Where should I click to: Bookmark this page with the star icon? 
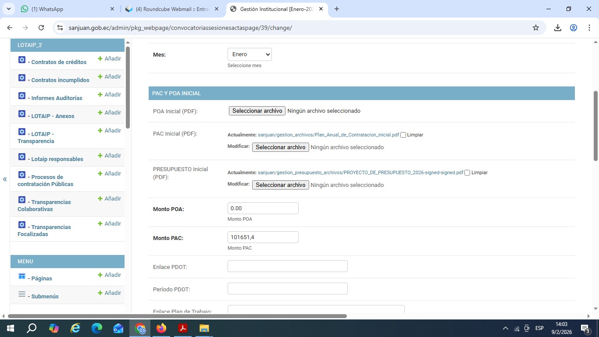pos(535,28)
